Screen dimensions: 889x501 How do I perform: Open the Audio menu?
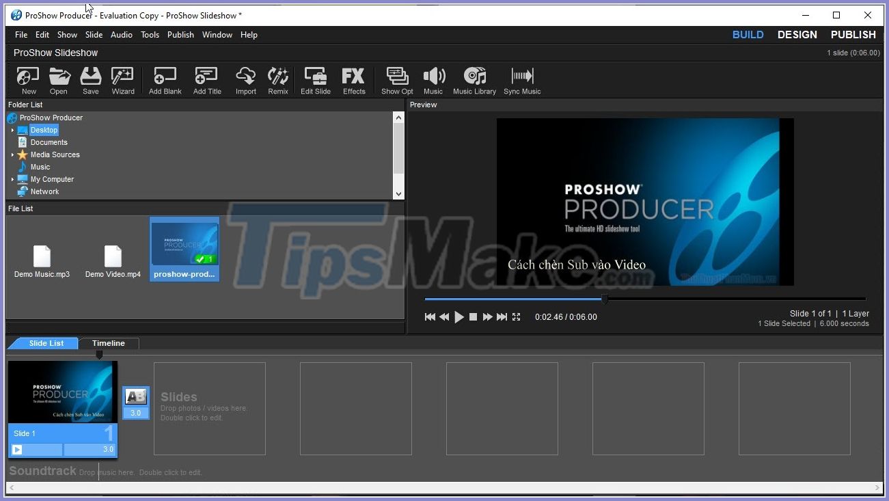pos(121,35)
